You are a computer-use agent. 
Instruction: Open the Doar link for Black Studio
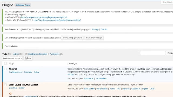[152, 89]
